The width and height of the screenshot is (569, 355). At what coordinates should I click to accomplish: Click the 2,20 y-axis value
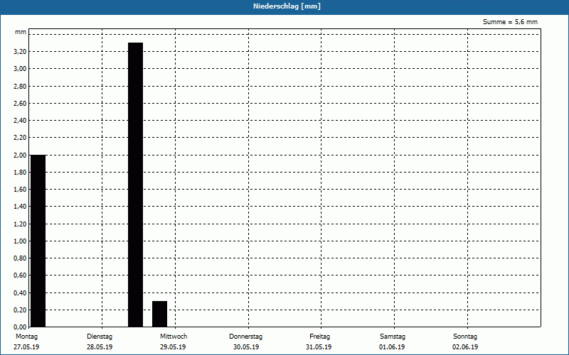(x=20, y=138)
